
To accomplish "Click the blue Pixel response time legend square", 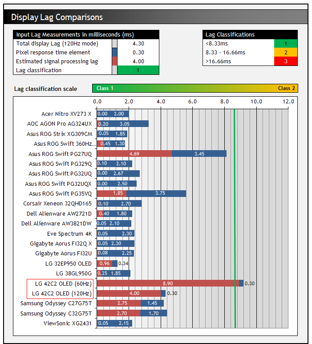I will pyautogui.click(x=114, y=53).
